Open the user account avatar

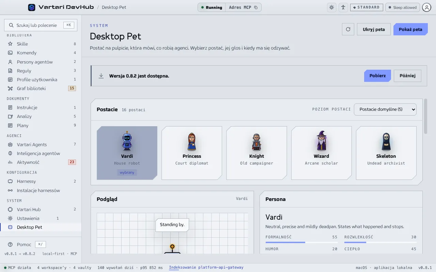pos(426,7)
